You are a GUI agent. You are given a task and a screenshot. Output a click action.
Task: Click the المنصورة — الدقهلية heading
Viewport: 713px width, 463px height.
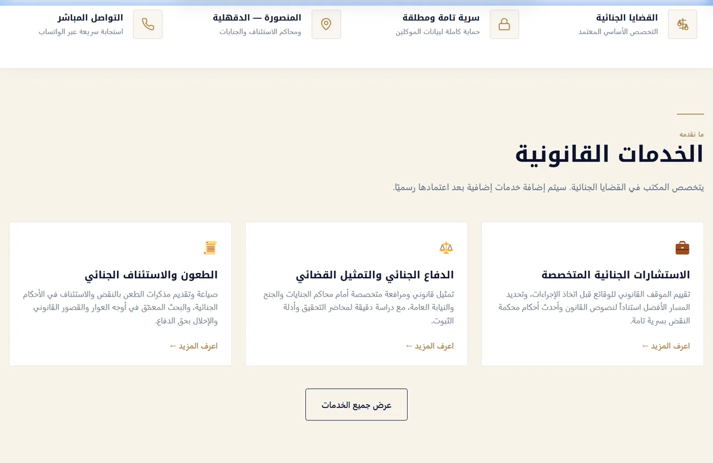click(257, 18)
